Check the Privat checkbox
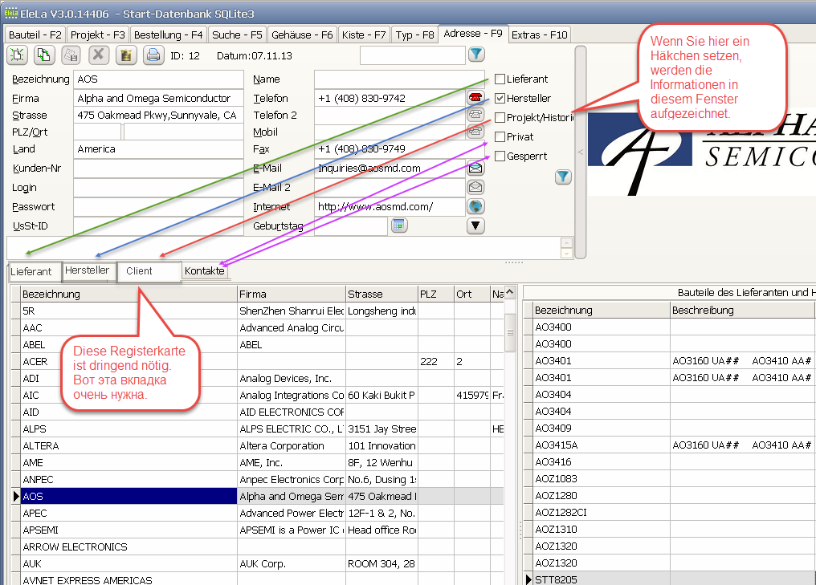Image resolution: width=816 pixels, height=585 pixels. click(x=500, y=136)
